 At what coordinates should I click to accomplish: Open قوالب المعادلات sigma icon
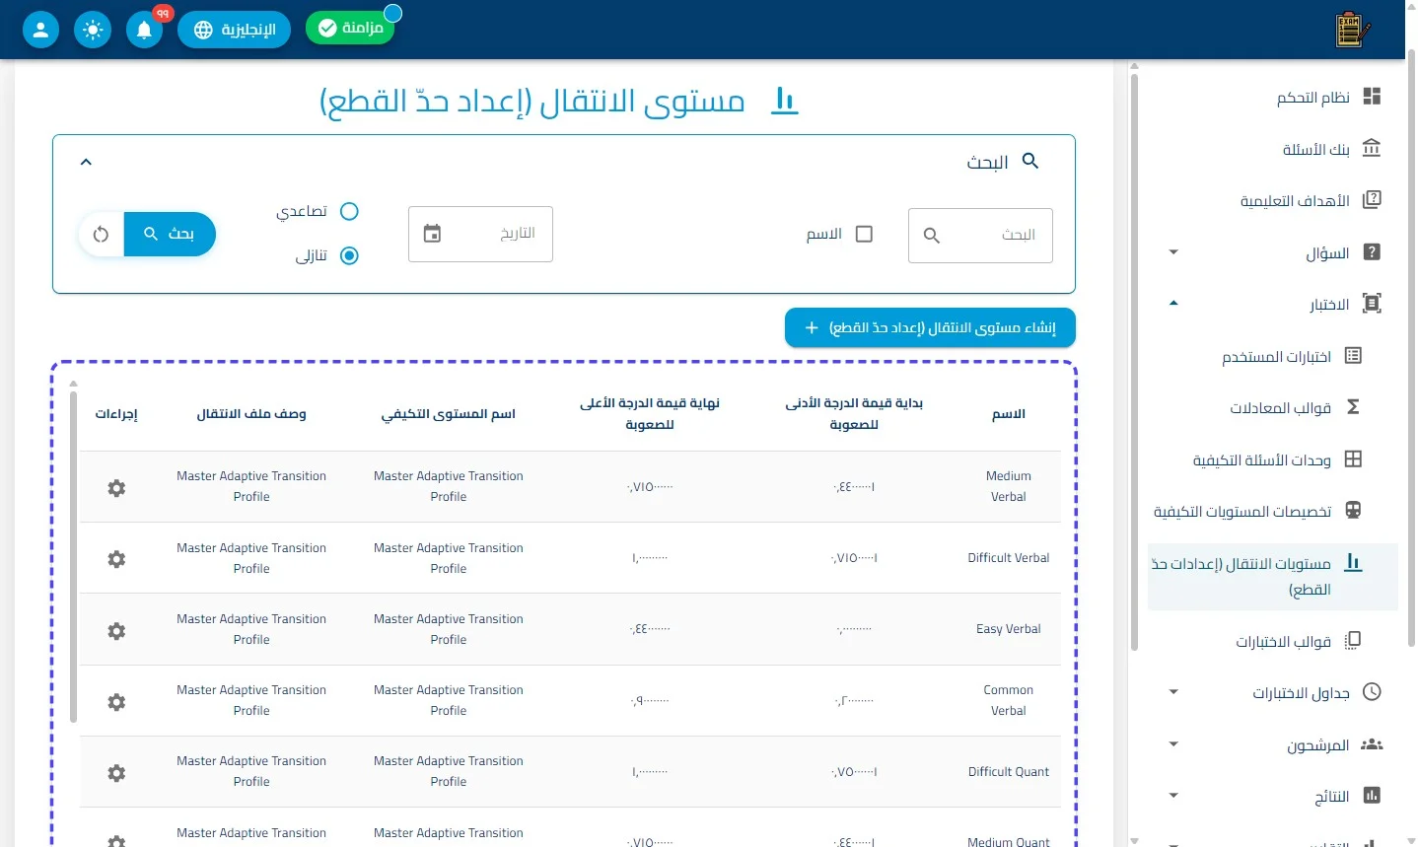[1353, 407]
